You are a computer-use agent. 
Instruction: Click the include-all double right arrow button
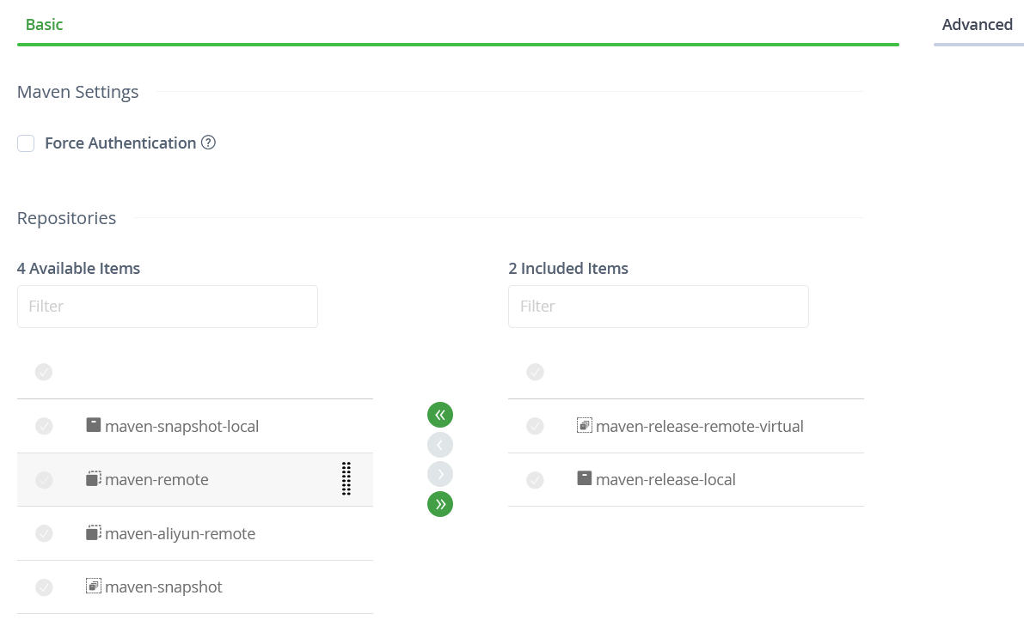440,504
